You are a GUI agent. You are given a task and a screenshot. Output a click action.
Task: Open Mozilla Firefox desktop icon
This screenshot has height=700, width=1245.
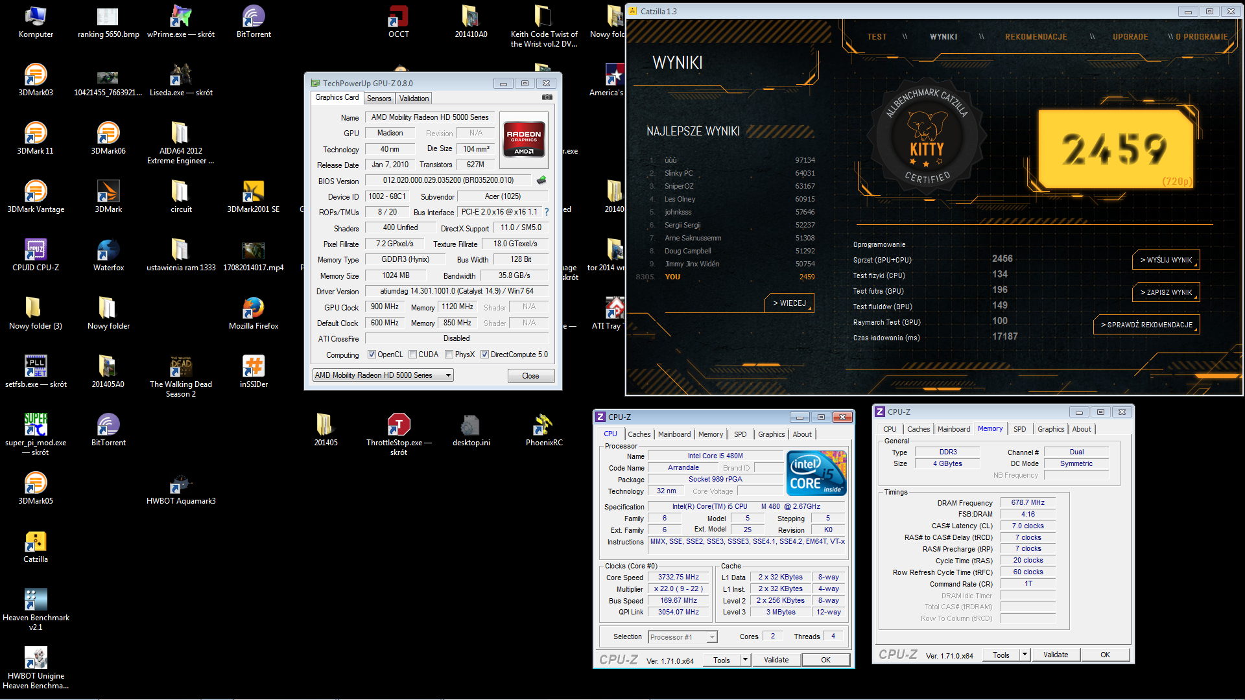click(254, 313)
